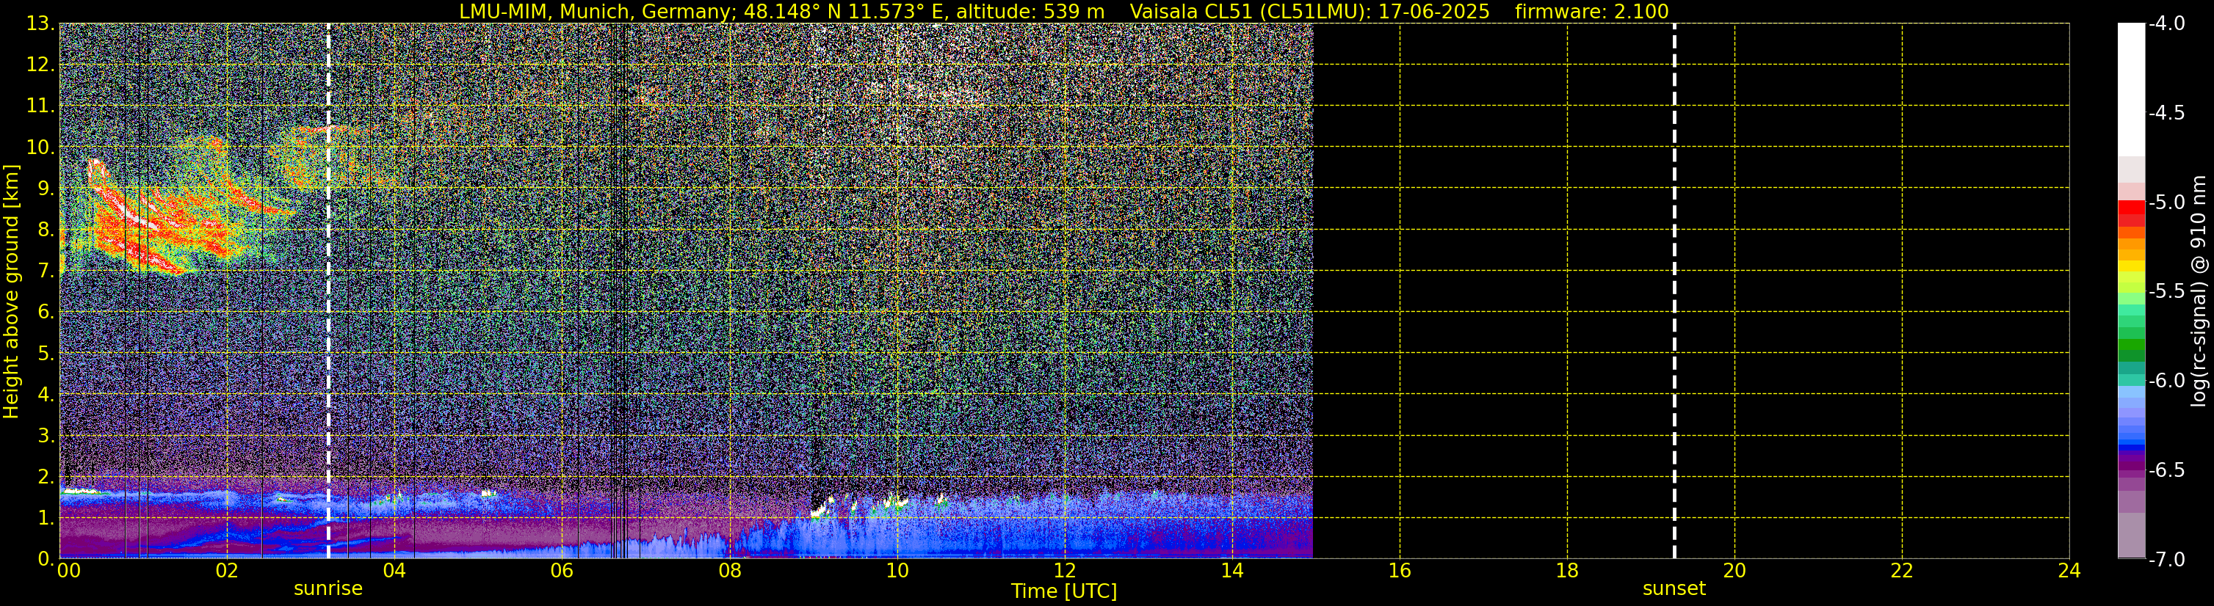Screen dimensions: 2214x606
Task: Click the '-4.0' colorbar tick label
Action: pyautogui.click(x=2166, y=24)
